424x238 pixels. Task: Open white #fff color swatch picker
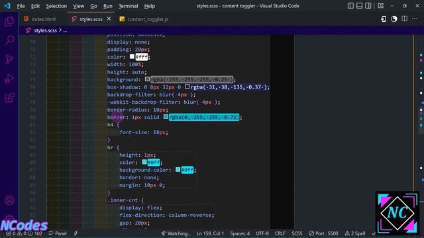point(132,57)
